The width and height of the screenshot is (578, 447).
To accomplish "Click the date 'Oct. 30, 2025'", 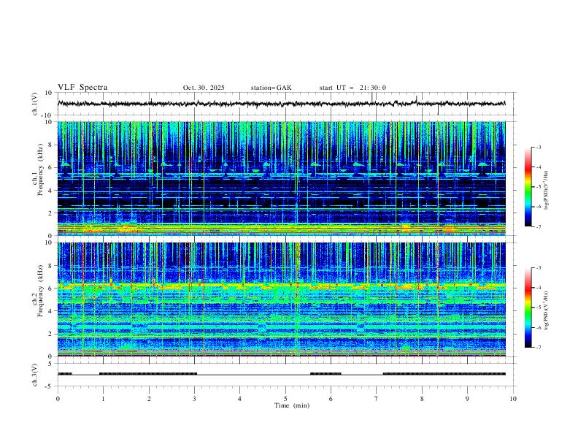I will (x=204, y=88).
